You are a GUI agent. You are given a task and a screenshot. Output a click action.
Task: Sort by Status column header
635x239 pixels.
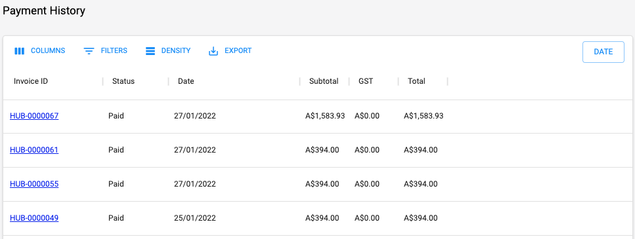tap(123, 81)
